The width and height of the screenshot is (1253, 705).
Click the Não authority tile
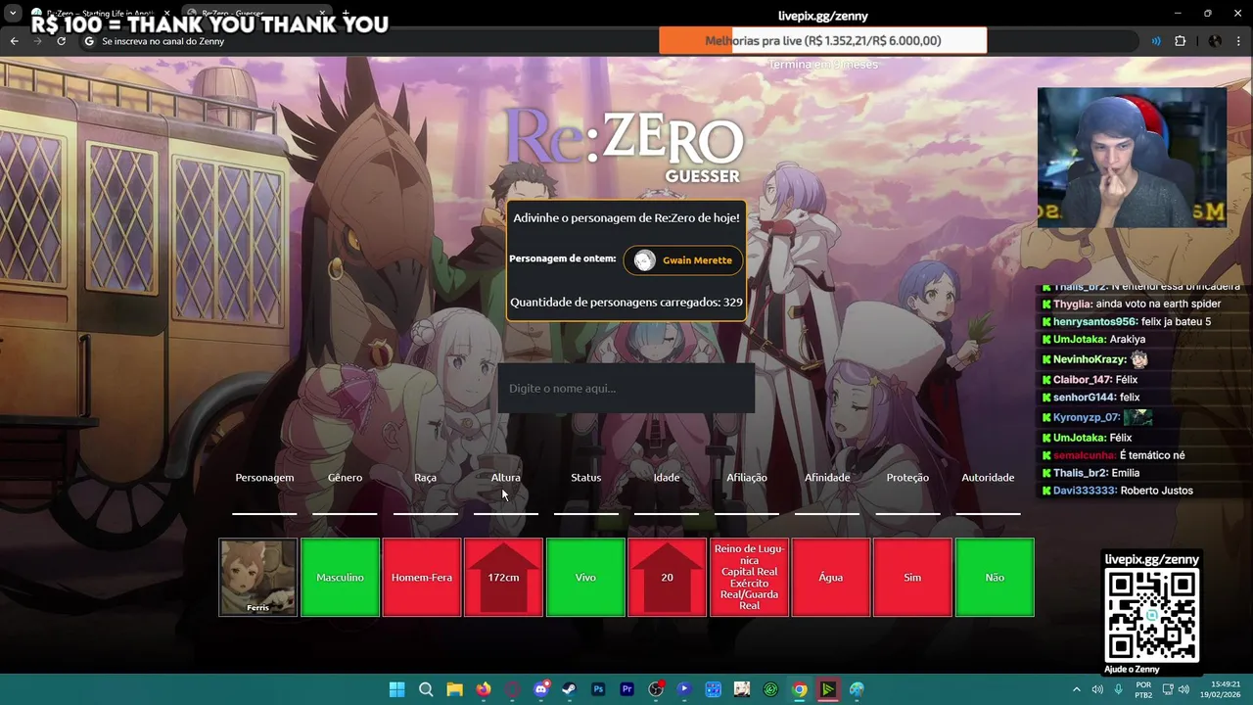[995, 578]
